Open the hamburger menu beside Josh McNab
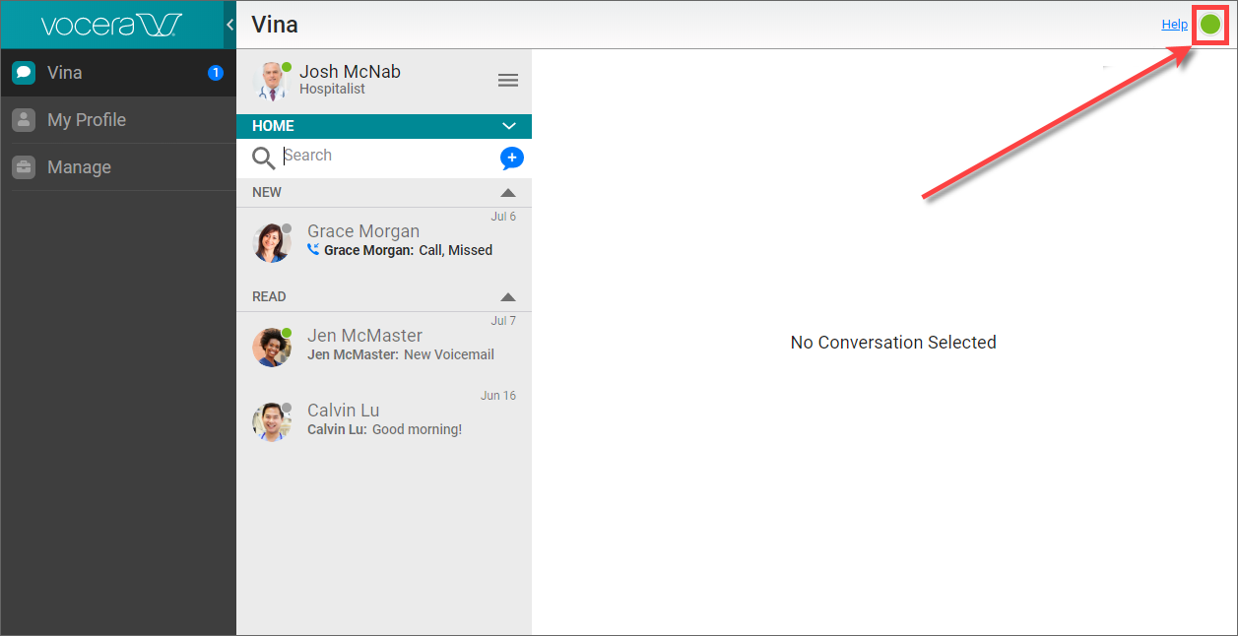 (x=508, y=80)
